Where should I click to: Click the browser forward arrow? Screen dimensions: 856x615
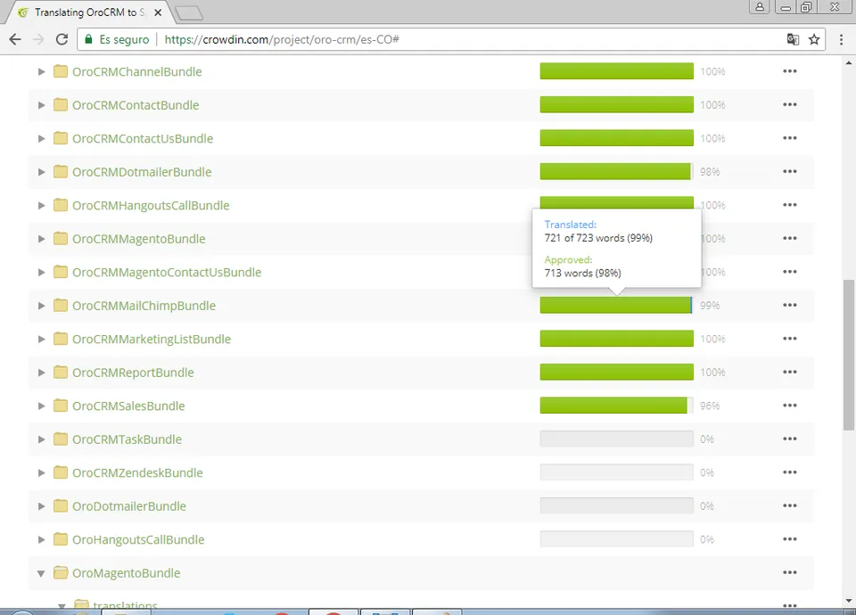coord(38,39)
